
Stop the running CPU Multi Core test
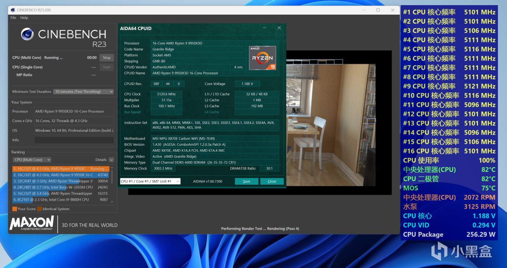[x=106, y=57]
